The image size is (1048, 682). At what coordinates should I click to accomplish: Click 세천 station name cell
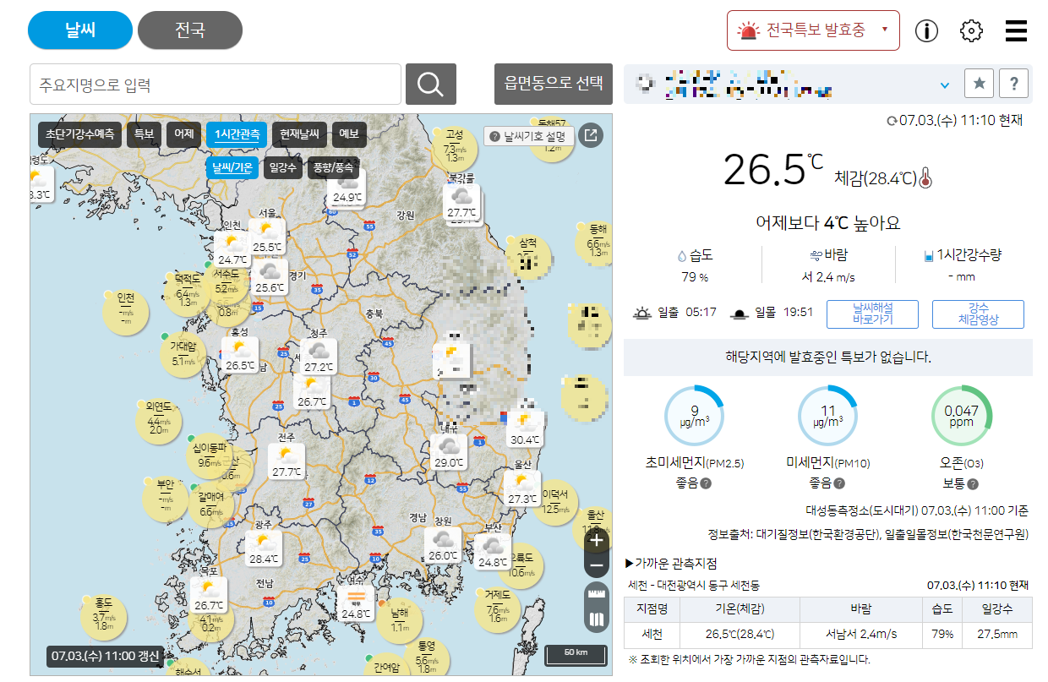coord(652,634)
